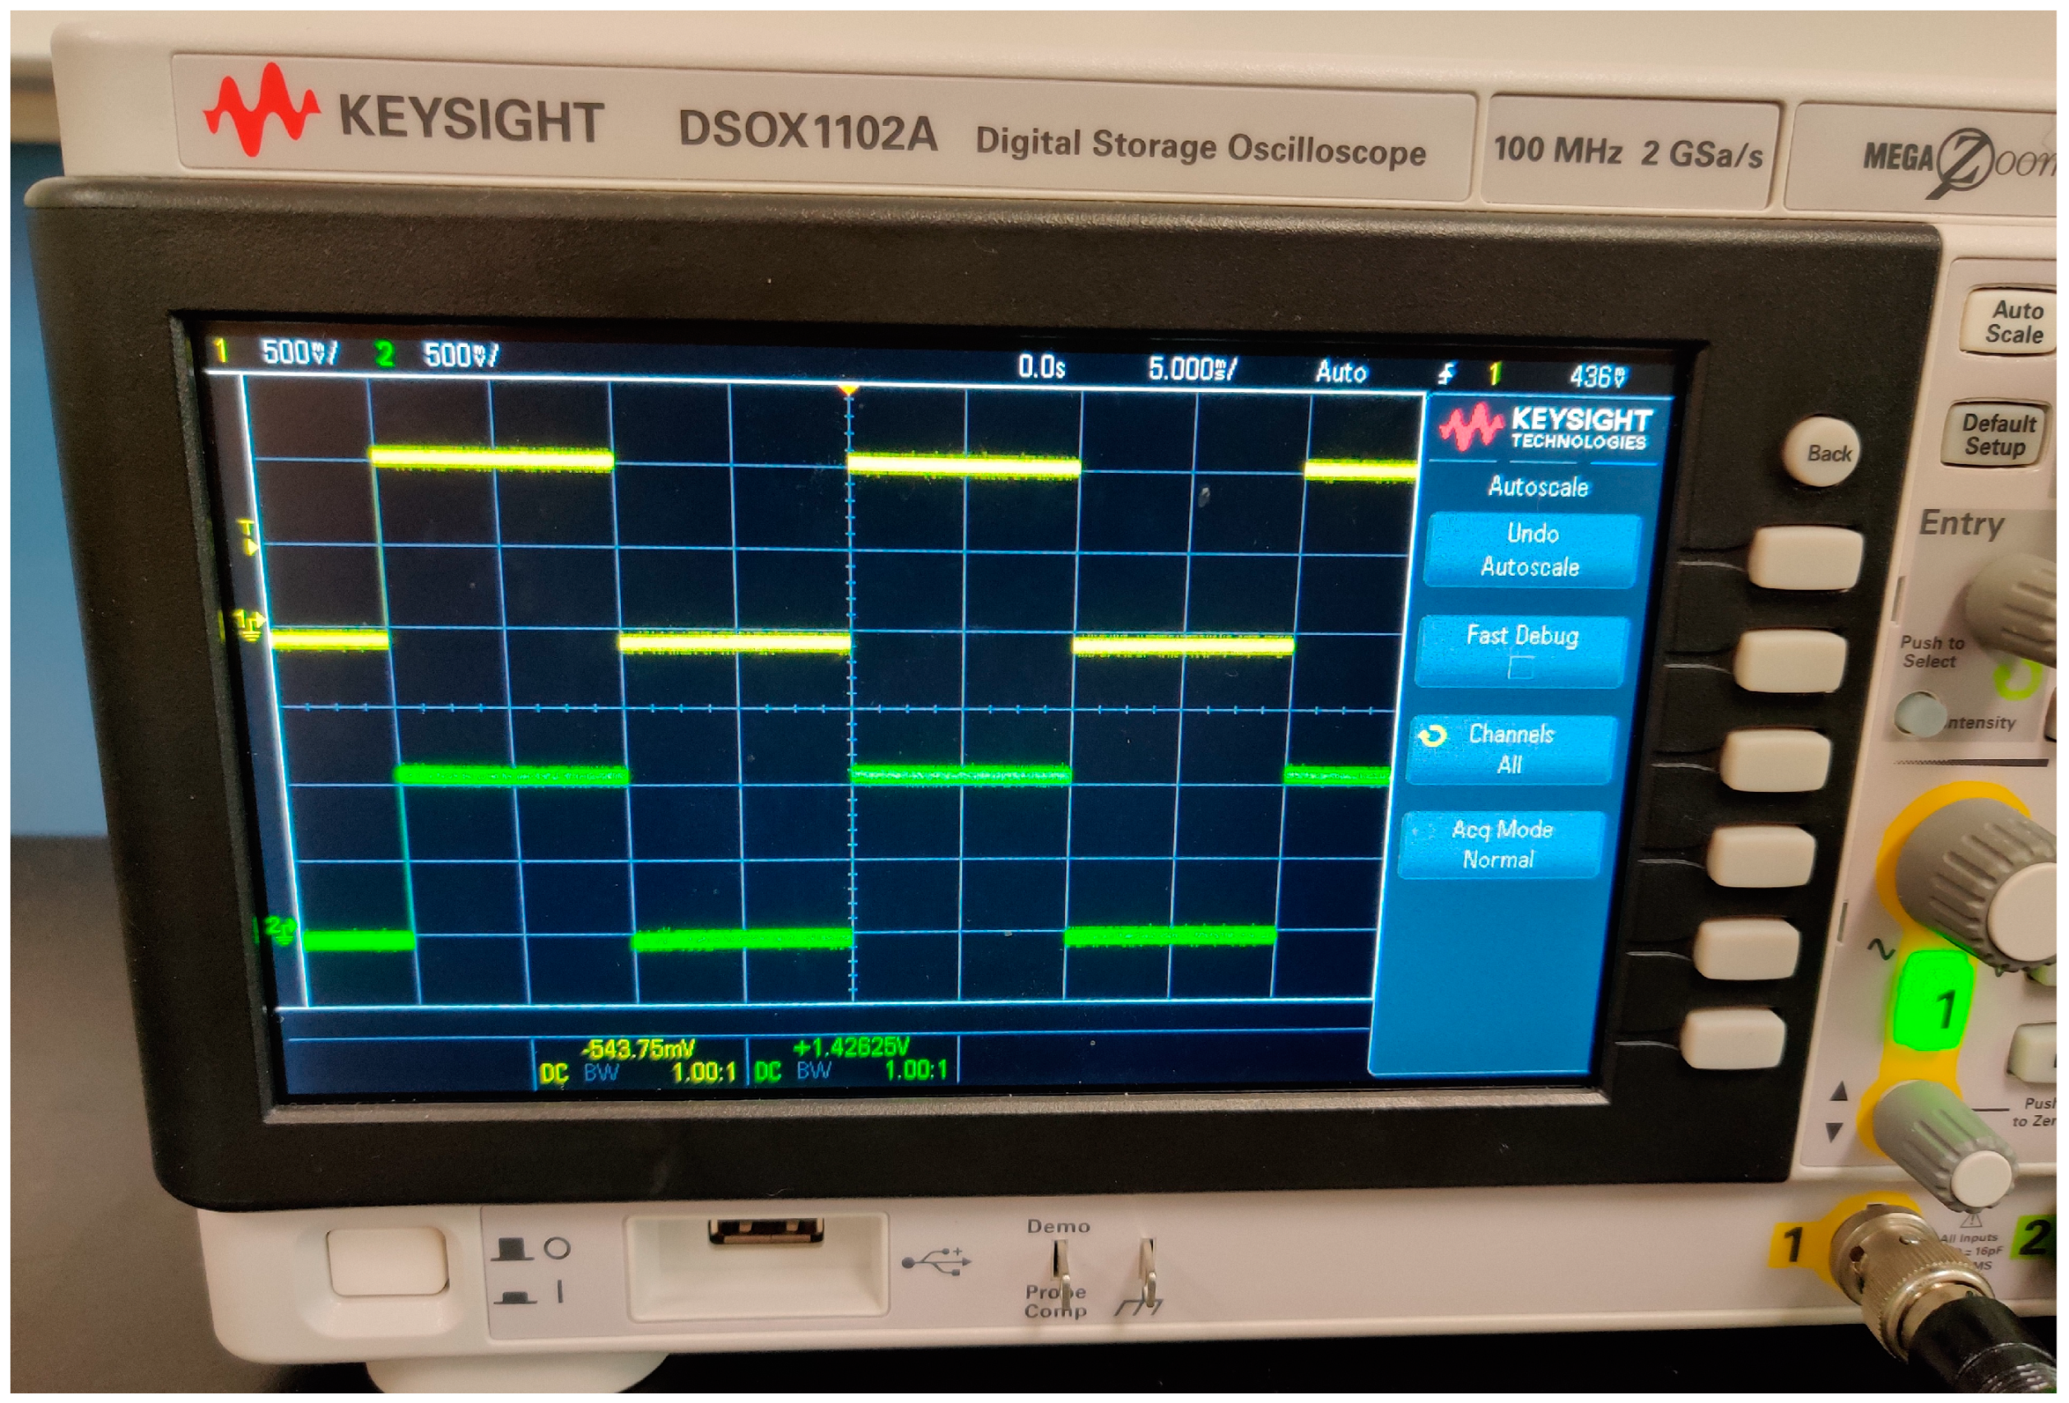Click the 0.0s time delay readout
The width and height of the screenshot is (2069, 1403).
pyautogui.click(x=1042, y=367)
